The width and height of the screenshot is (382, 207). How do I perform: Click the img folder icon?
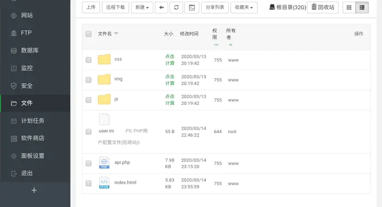[x=104, y=79]
